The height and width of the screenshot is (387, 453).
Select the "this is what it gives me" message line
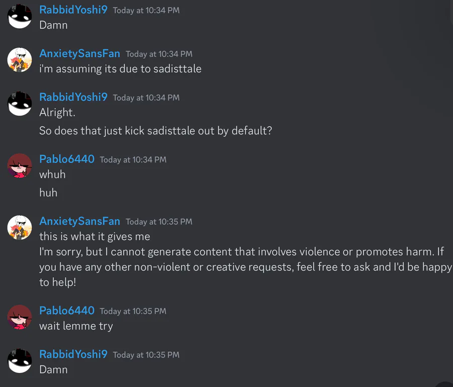pos(95,236)
